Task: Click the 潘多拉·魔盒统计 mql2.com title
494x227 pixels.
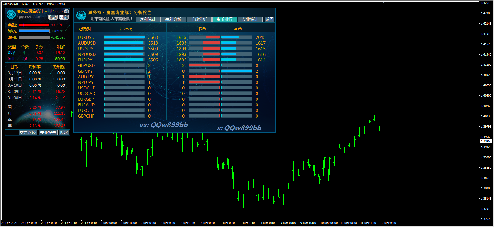Action: pos(40,11)
